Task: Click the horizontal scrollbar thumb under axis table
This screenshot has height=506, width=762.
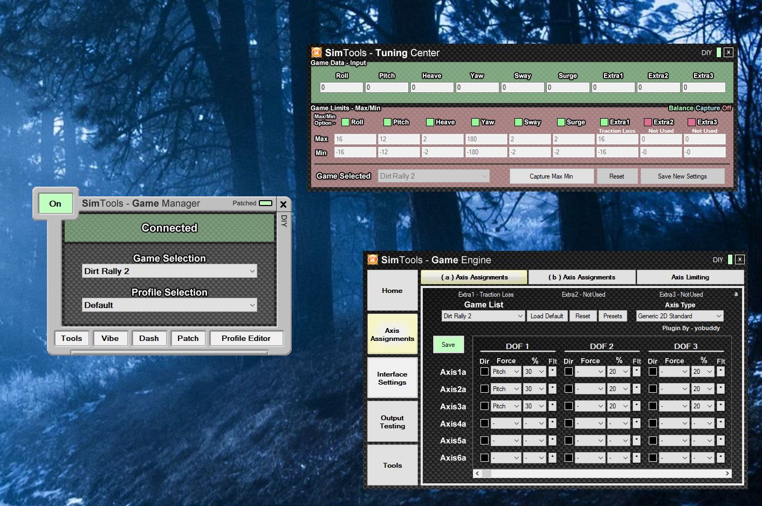Action: (486, 473)
